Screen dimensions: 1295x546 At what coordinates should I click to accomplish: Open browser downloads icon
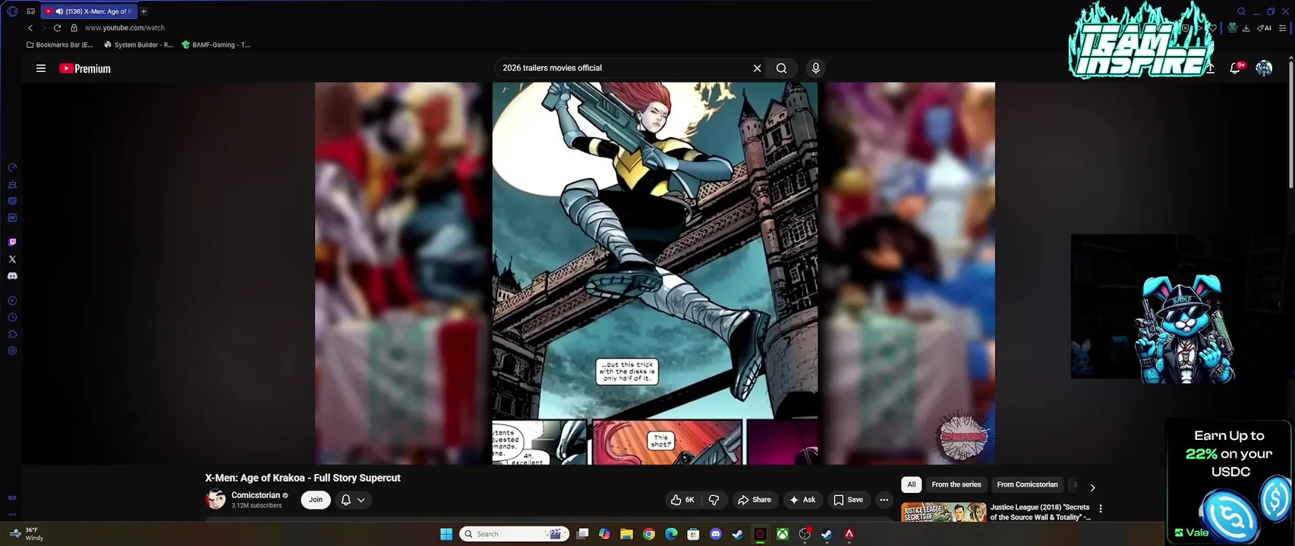[x=1246, y=28]
